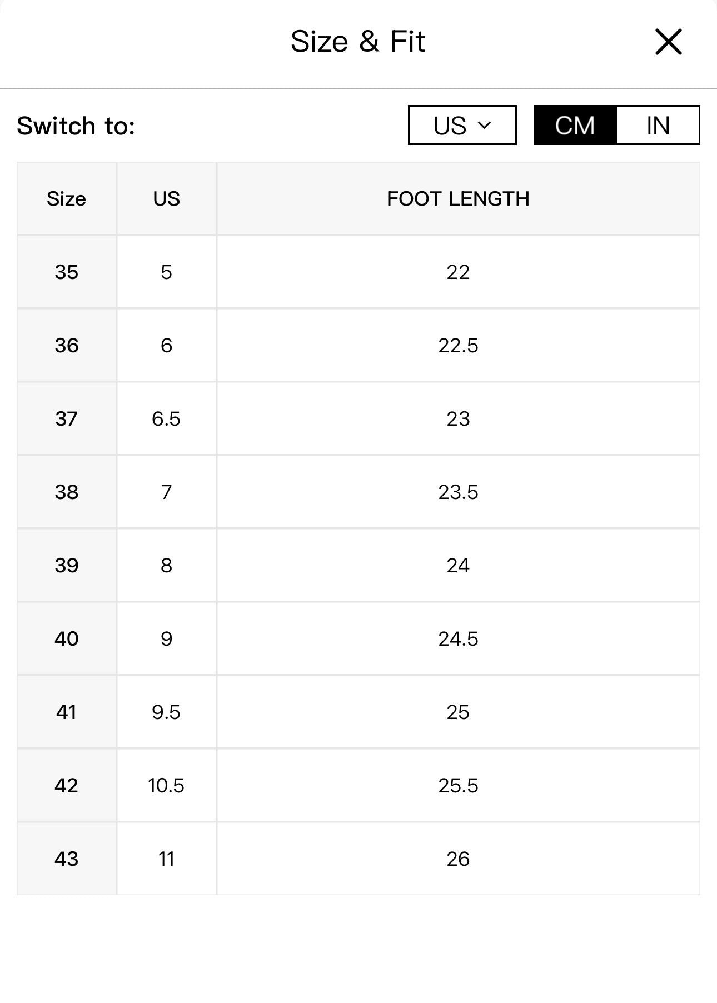Click the Size column header
Image resolution: width=717 pixels, height=1003 pixels.
point(66,198)
